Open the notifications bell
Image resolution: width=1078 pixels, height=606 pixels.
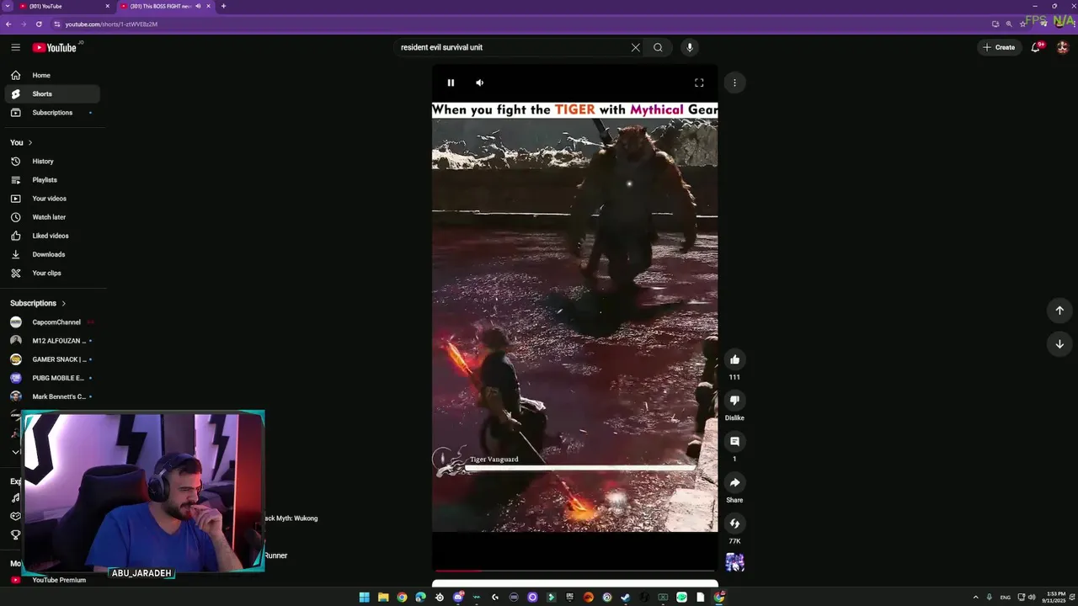pyautogui.click(x=1036, y=47)
